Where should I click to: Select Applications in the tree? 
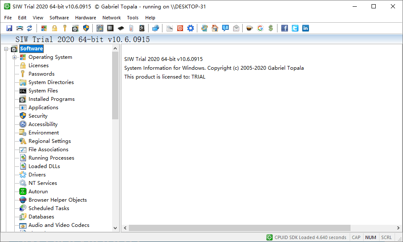43,108
